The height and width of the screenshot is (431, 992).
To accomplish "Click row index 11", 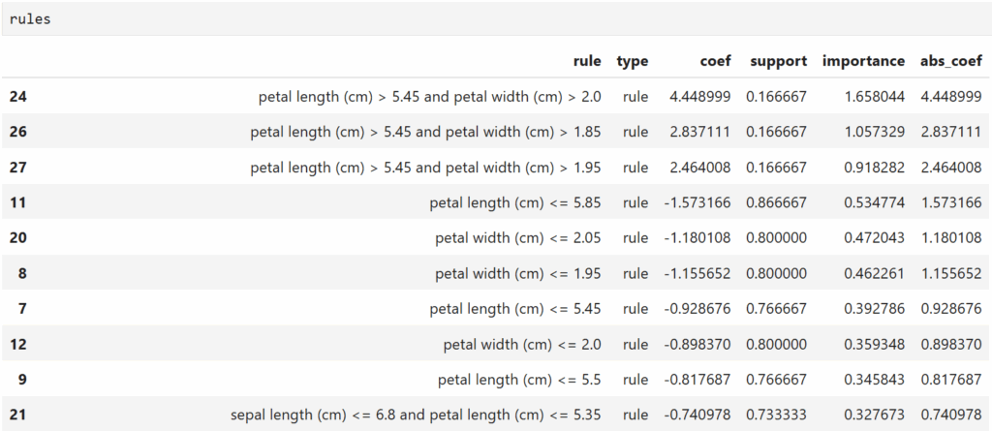I will (17, 203).
